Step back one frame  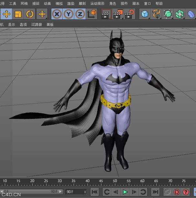pyautogui.click(x=116, y=192)
